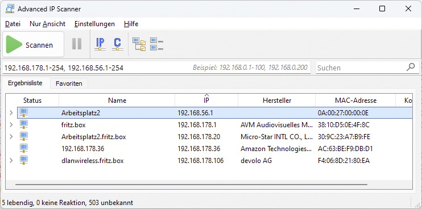Switch to the Favoriten tab
The height and width of the screenshot is (209, 422).
69,83
